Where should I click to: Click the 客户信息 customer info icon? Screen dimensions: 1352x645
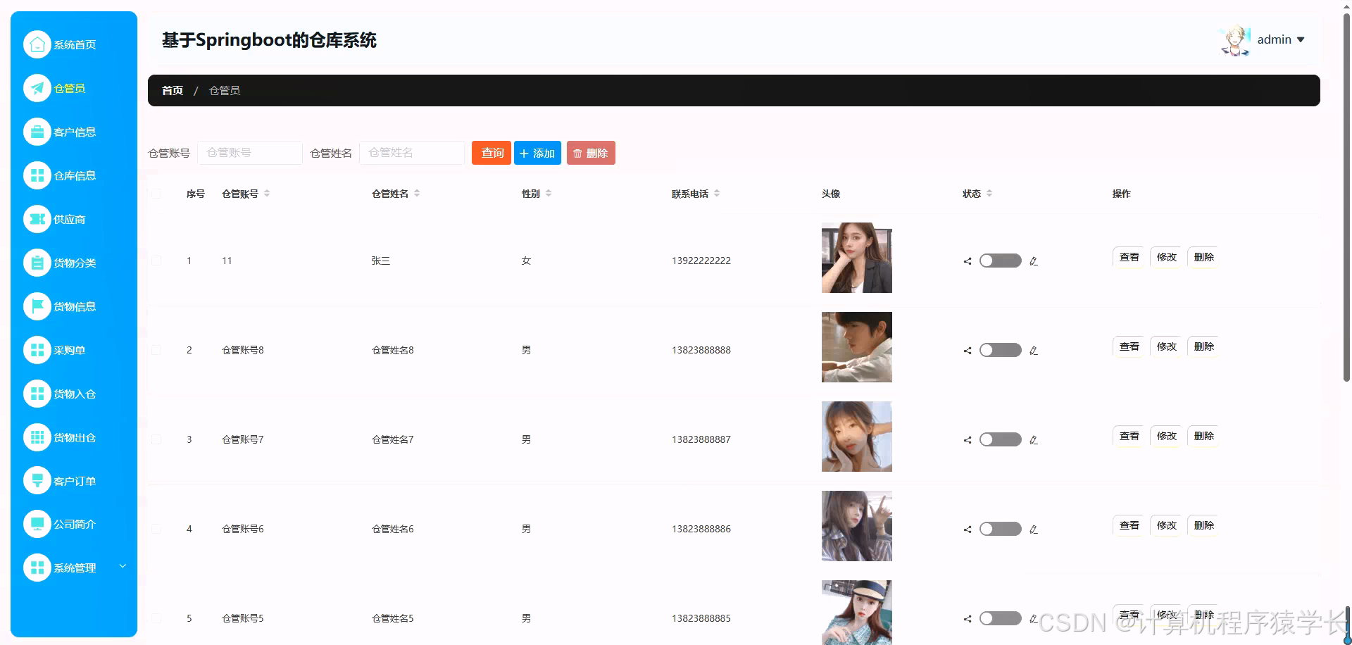[37, 132]
